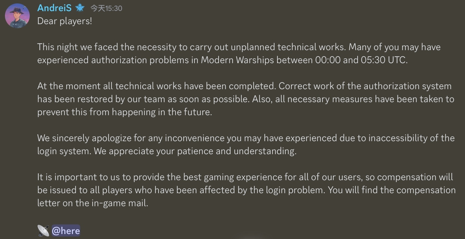
Task: Click the words "Modern Warships" in the message
Action: pos(237,60)
